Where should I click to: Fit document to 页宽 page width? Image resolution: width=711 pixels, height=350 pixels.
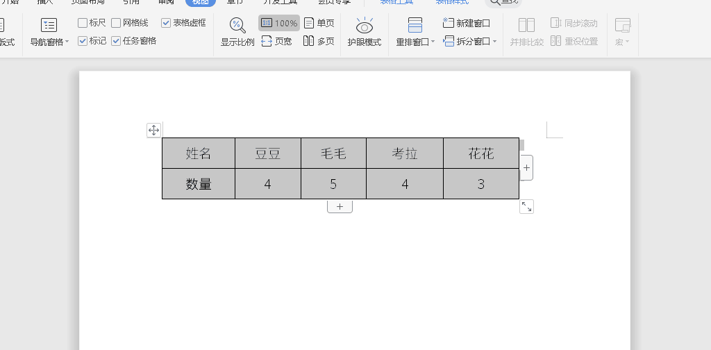276,41
